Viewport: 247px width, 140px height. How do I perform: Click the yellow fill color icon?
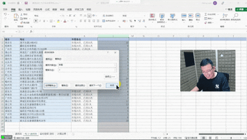coord(58,21)
